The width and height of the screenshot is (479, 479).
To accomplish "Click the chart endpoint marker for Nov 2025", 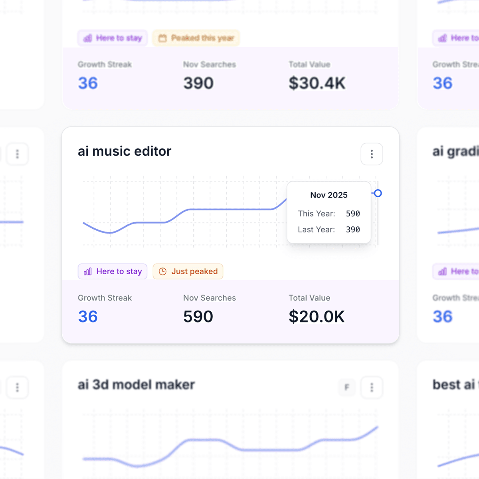I will click(378, 193).
